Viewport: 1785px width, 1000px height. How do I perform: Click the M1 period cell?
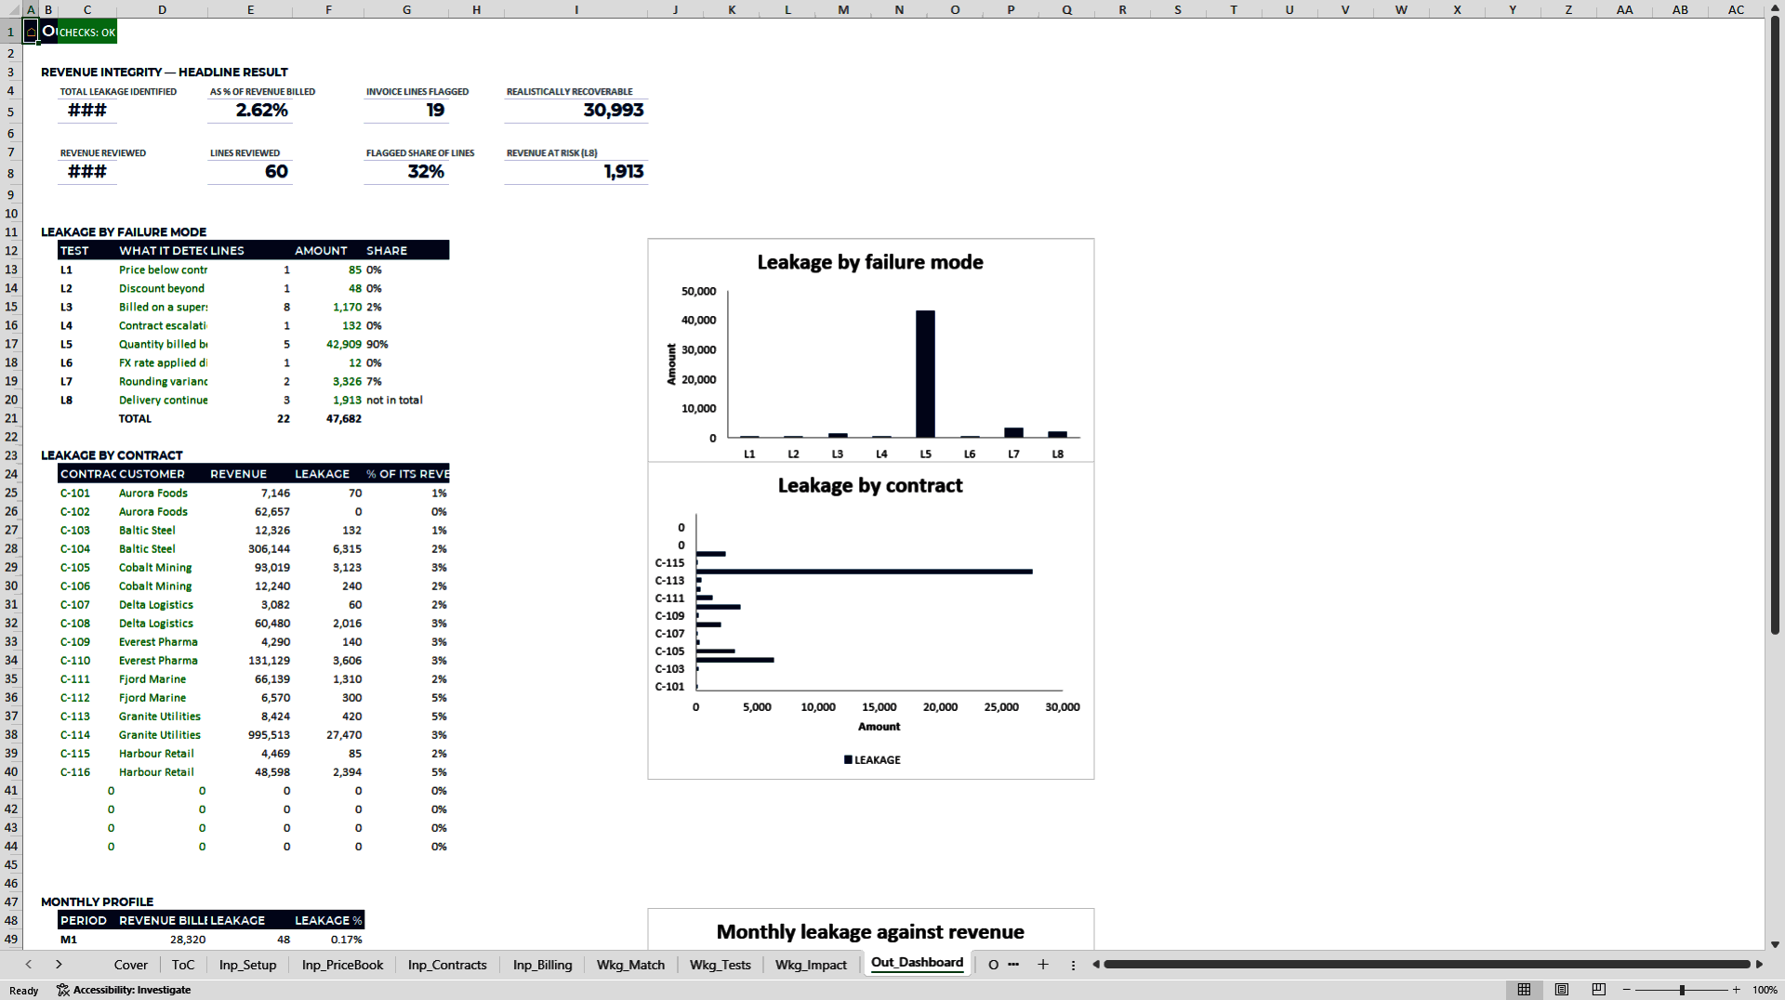[x=86, y=939]
